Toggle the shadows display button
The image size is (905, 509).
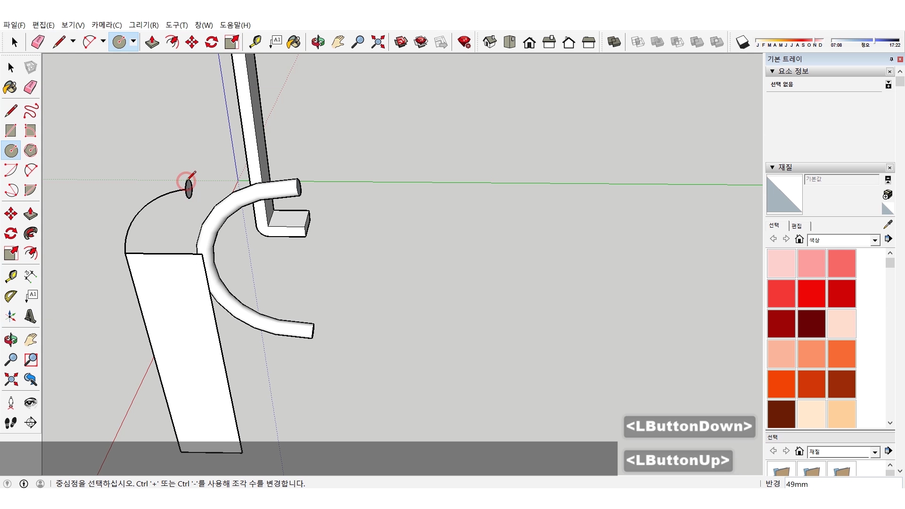tap(742, 42)
